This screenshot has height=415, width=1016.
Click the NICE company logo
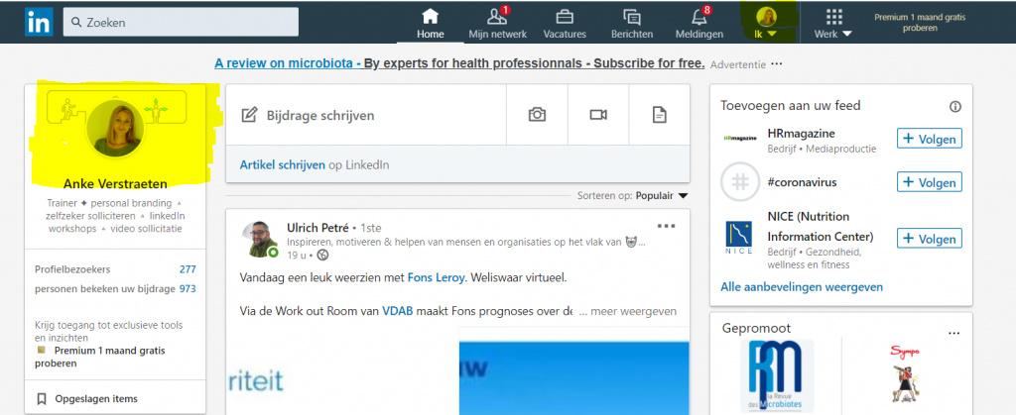coord(740,238)
